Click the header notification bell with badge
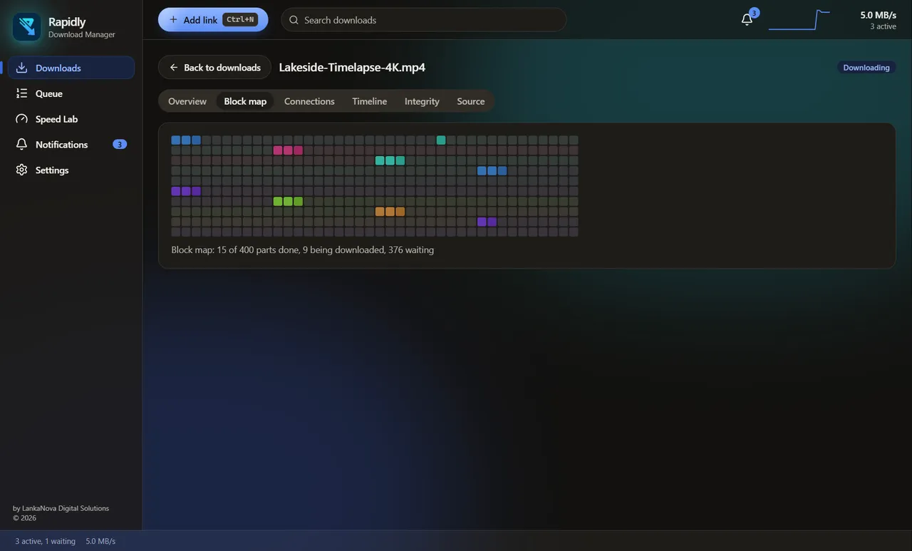The image size is (912, 551). click(x=747, y=19)
